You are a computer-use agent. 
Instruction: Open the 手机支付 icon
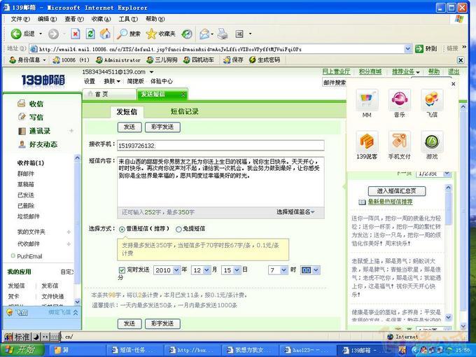coord(399,141)
